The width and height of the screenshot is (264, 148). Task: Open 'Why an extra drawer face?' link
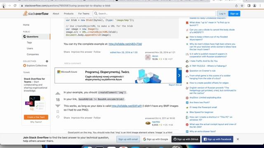203,132
